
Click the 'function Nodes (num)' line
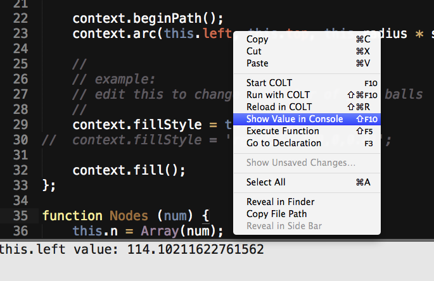[x=129, y=216]
